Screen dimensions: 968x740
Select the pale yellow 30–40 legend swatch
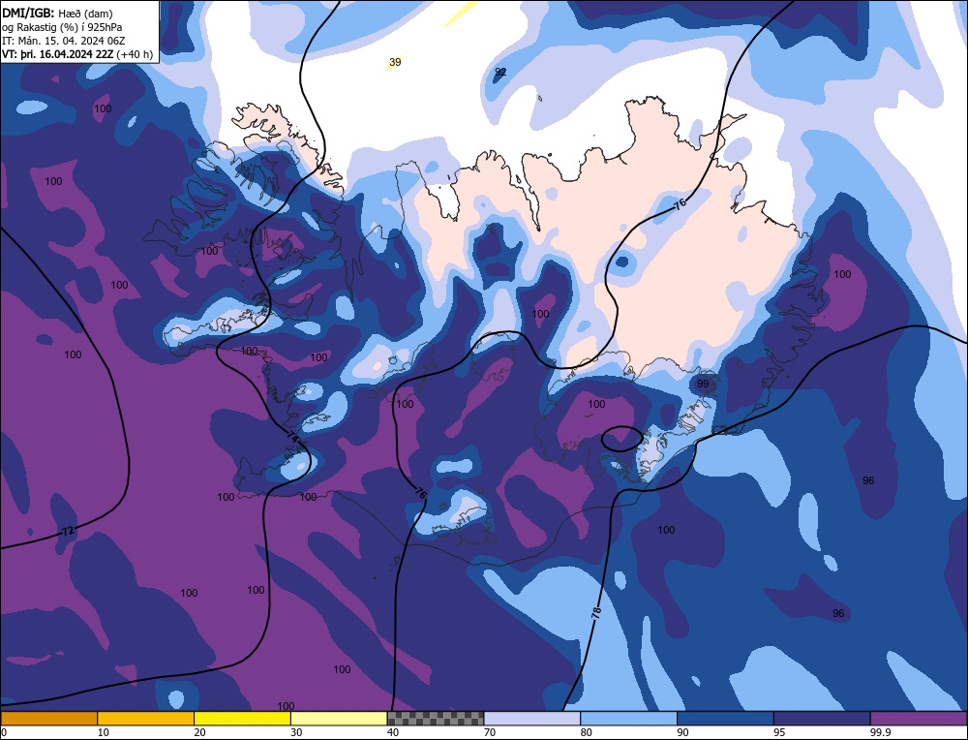[x=339, y=719]
